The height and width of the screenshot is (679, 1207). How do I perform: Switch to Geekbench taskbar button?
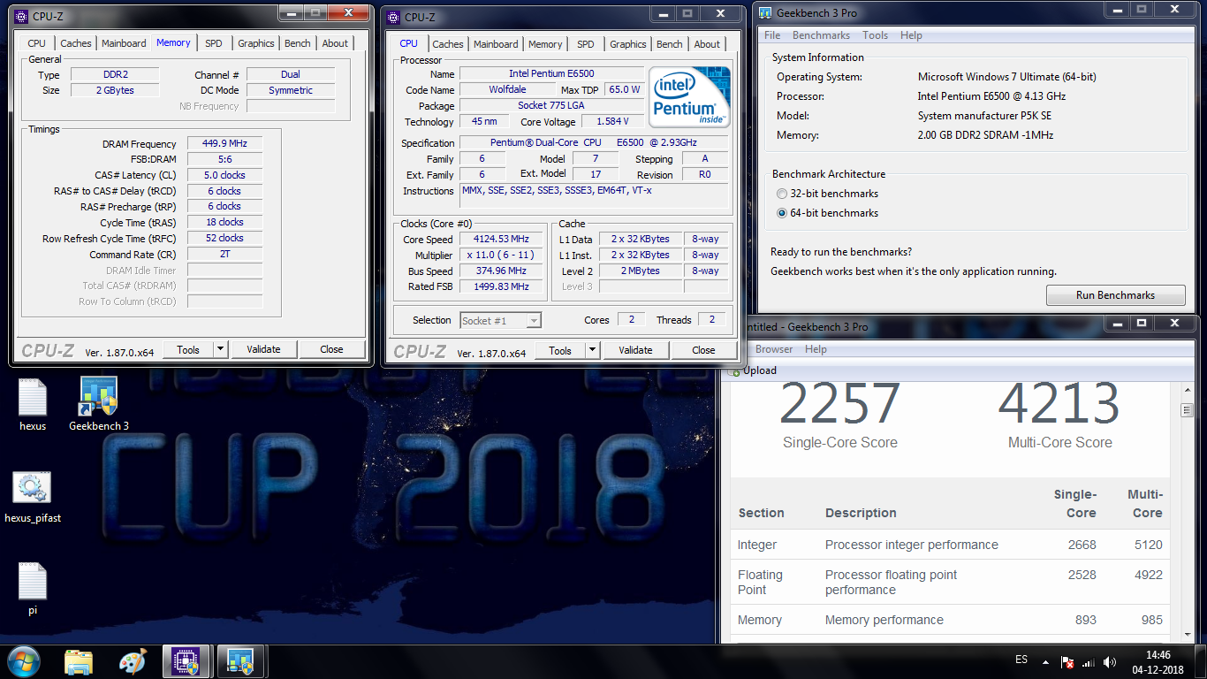(x=240, y=661)
